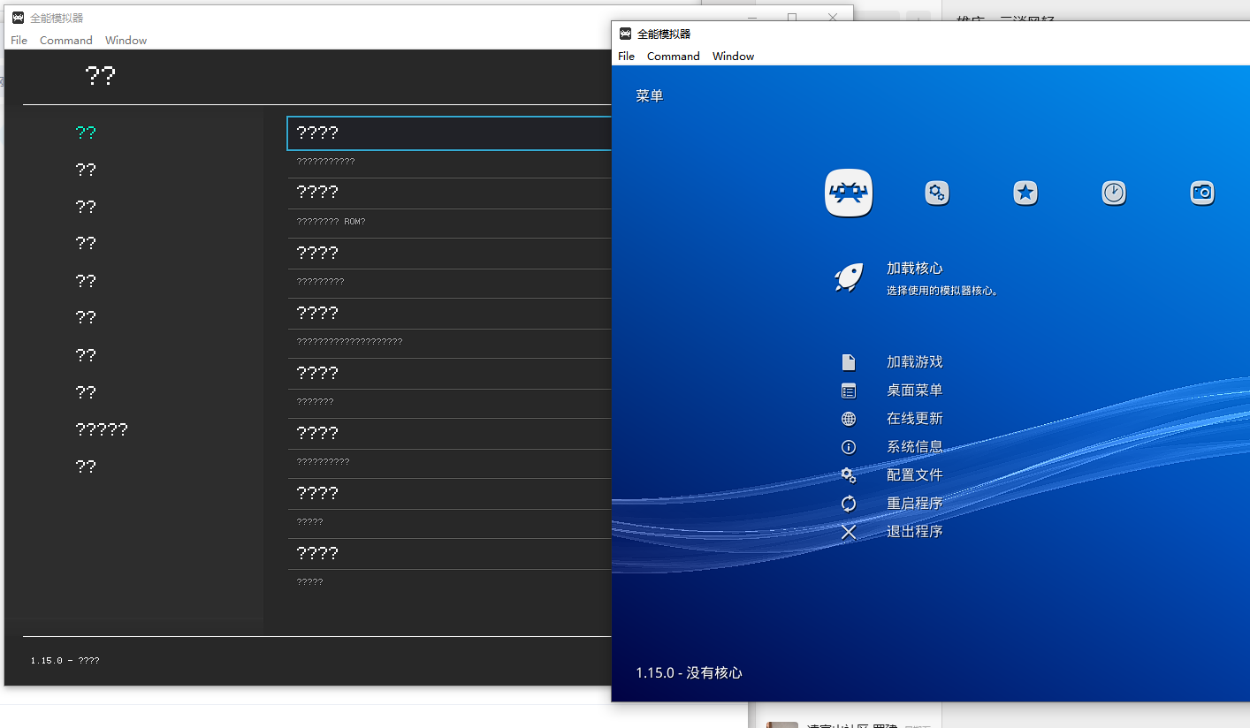Screen dimensions: 1250x728
Task: Click the globe icon beside 在线更新
Action: pos(849,418)
